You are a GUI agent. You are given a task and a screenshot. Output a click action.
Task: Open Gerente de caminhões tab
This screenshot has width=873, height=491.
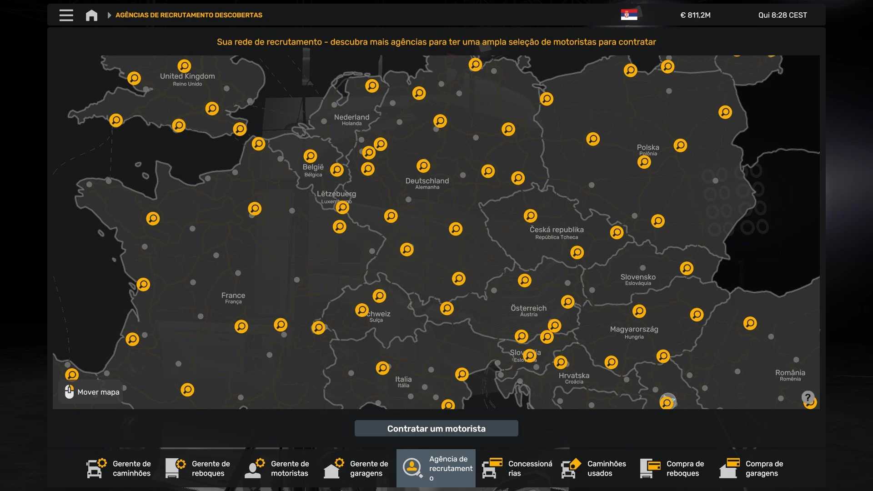click(120, 468)
